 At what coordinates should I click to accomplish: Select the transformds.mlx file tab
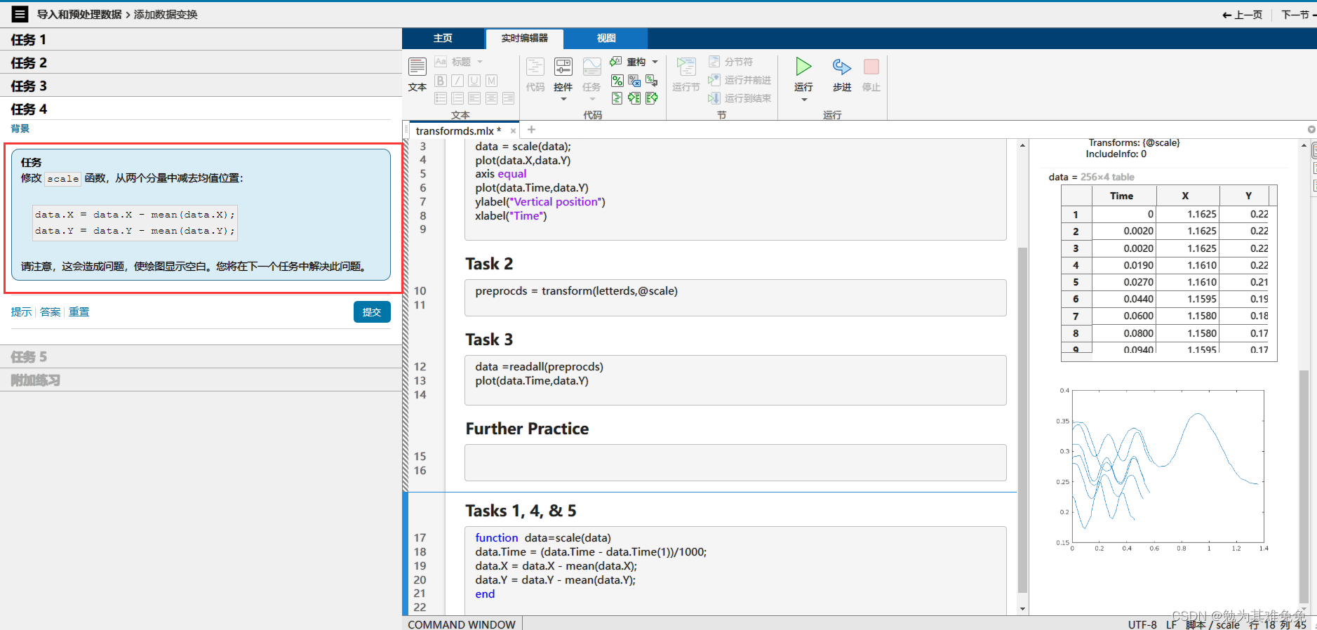(458, 130)
